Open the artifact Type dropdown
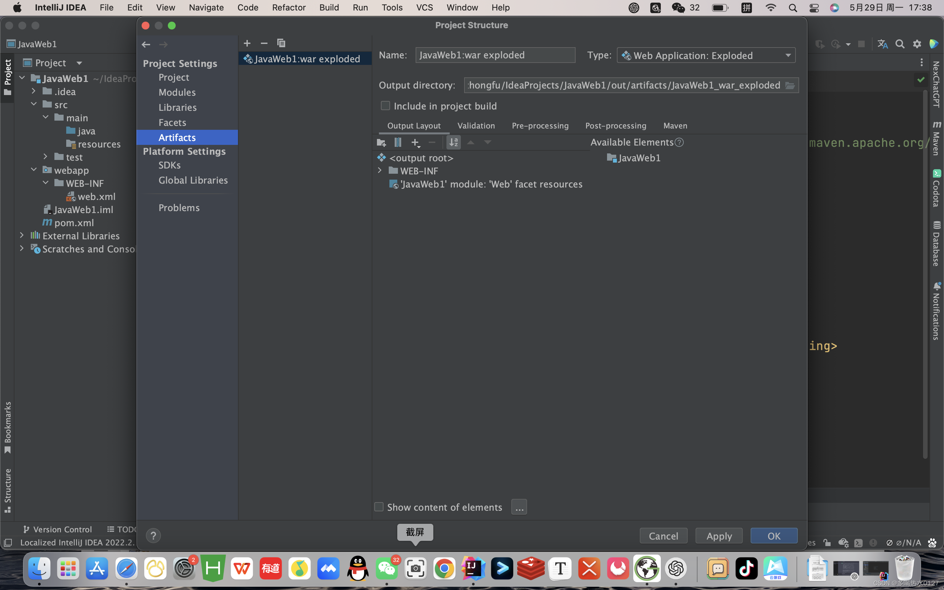Image resolution: width=944 pixels, height=590 pixels. (x=706, y=55)
